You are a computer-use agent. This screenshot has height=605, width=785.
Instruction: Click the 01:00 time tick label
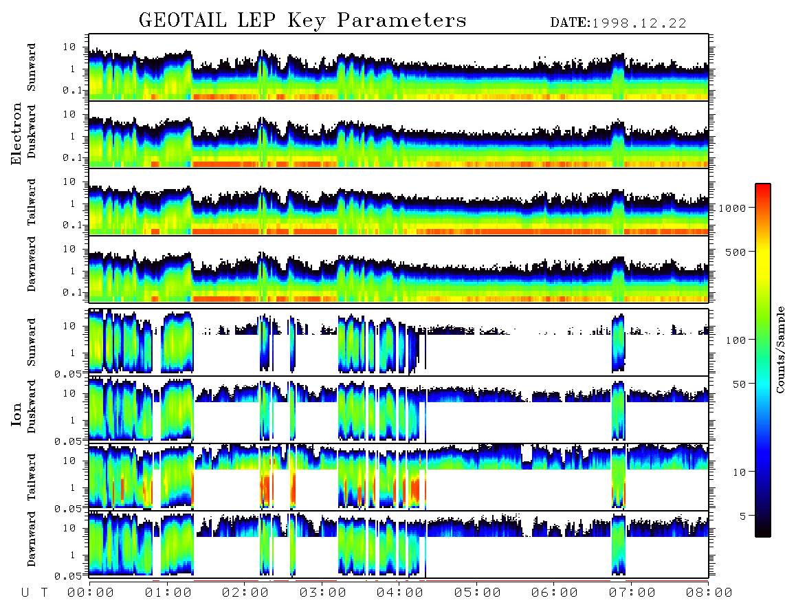pyautogui.click(x=168, y=593)
